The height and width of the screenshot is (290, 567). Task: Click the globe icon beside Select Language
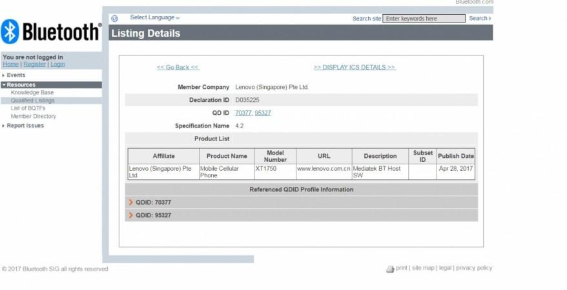pos(115,18)
